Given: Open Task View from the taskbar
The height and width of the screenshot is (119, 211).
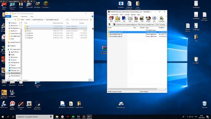Looking at the screenshot, I should [x=13, y=117].
